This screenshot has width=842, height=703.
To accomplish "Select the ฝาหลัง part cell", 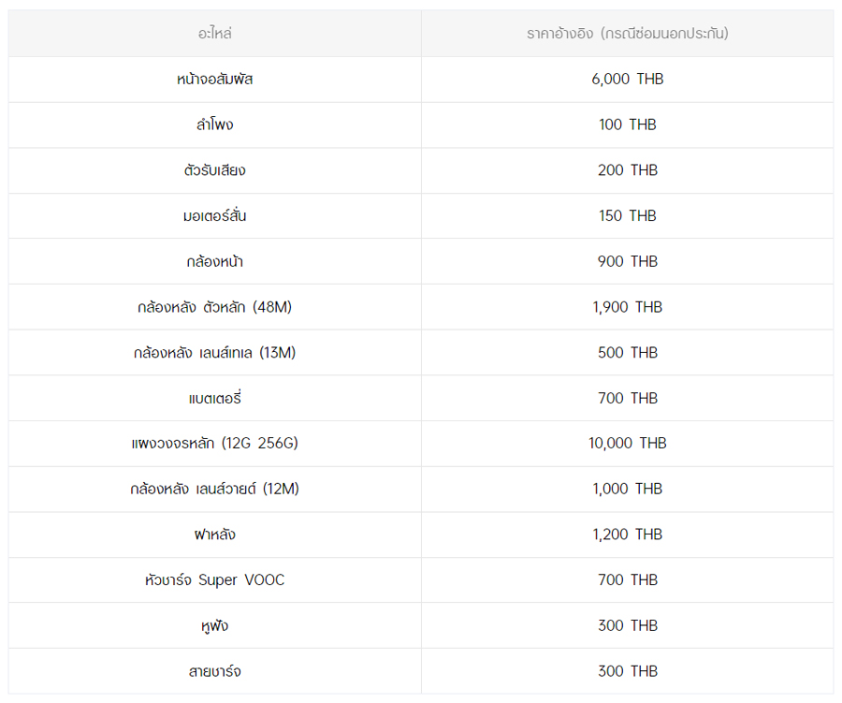I will [214, 535].
